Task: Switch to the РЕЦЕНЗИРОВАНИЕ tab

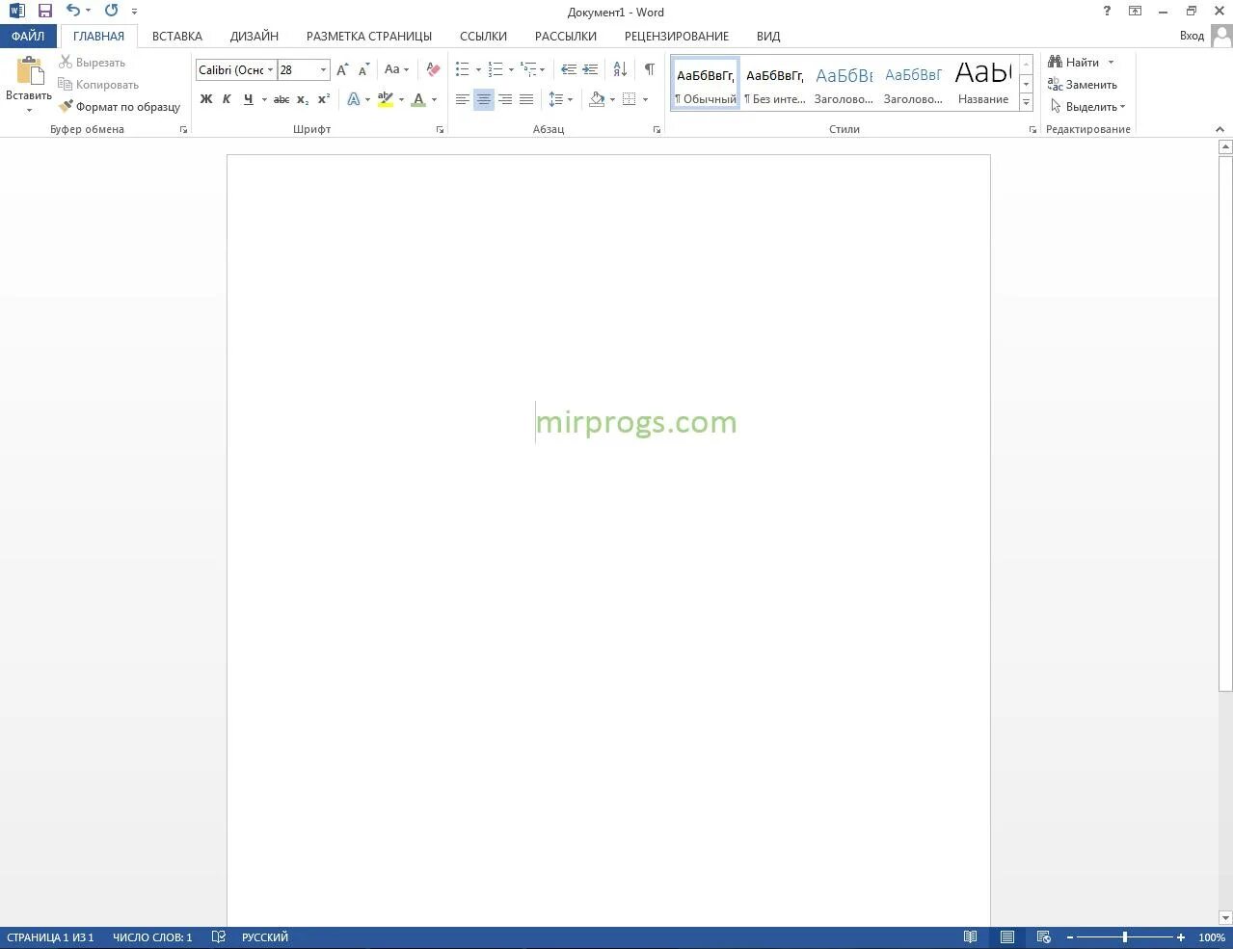Action: pyautogui.click(x=677, y=37)
